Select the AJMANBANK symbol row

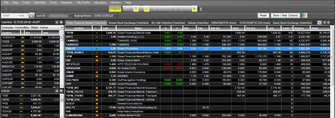point(198,115)
